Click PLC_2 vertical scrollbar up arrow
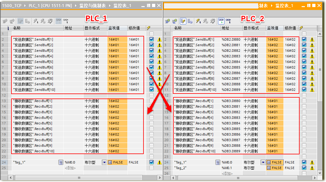 (320, 34)
